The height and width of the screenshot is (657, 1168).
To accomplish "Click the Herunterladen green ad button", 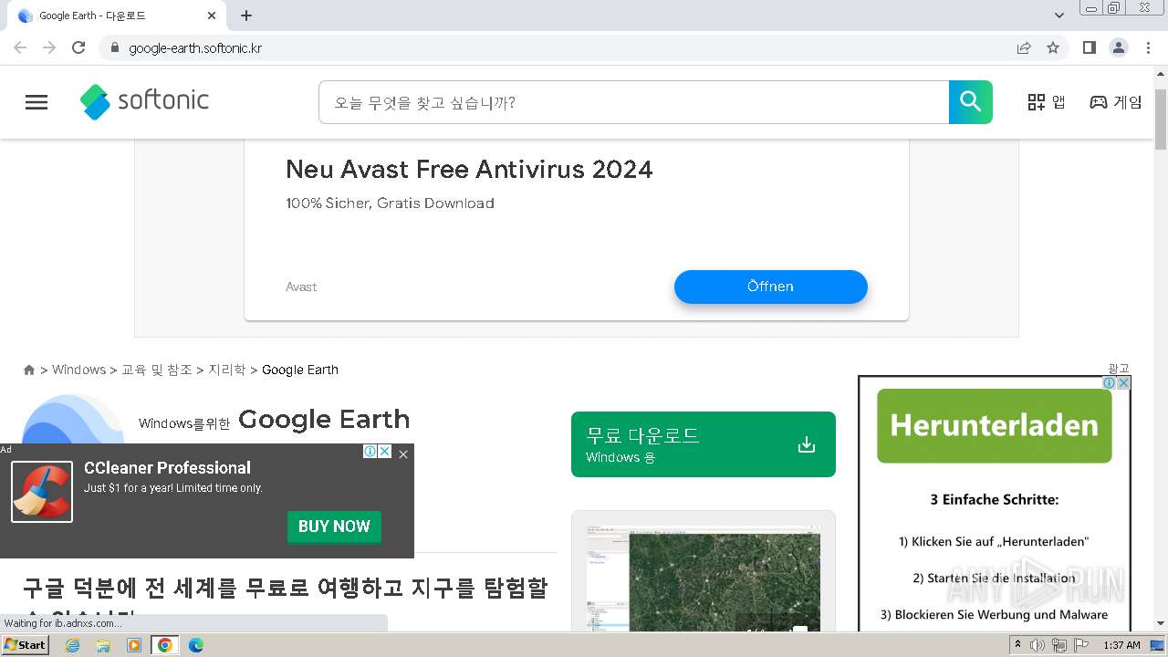I will [x=994, y=426].
